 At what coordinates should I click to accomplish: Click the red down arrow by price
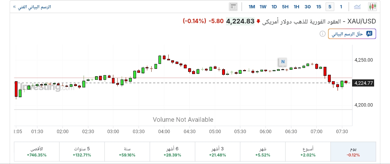[x=259, y=21]
